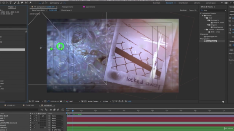
Task: Collapse the Animate In folder
Action: [x=207, y=20]
